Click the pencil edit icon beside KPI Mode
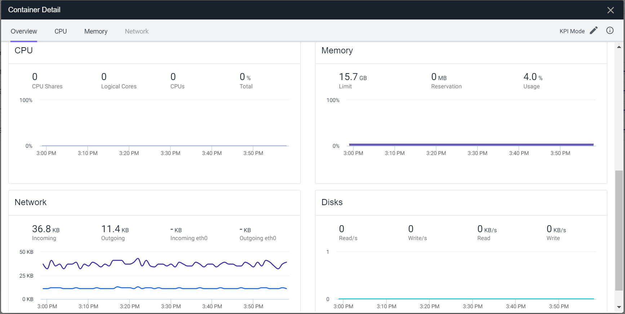This screenshot has height=314, width=625. (593, 31)
